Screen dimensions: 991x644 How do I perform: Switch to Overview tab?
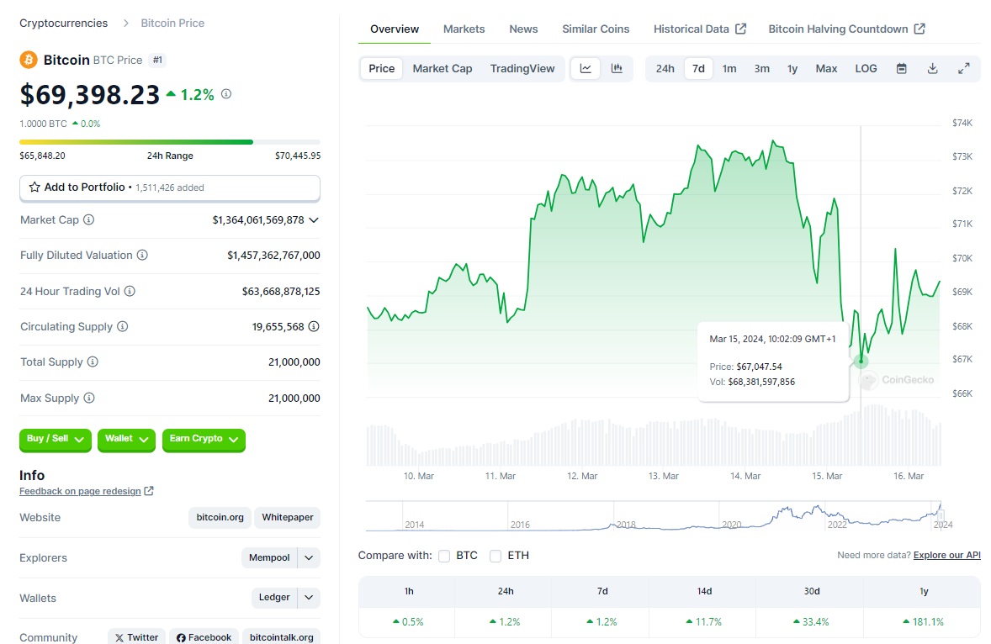pyautogui.click(x=395, y=29)
